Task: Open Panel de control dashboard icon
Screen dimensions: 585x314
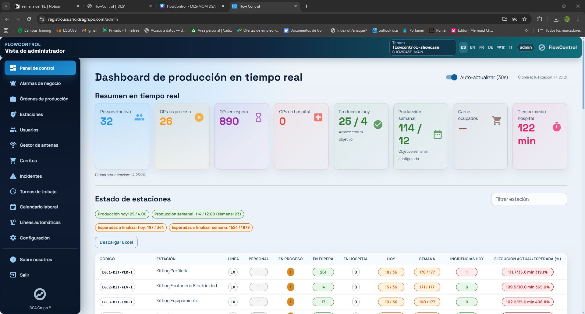Action: 13,68
